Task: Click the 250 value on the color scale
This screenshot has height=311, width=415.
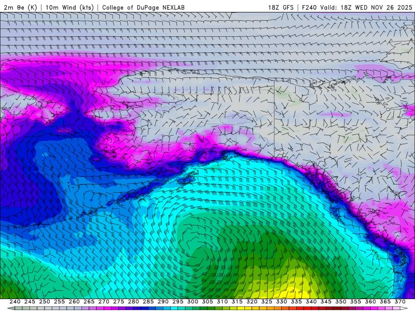Action: coord(45,302)
